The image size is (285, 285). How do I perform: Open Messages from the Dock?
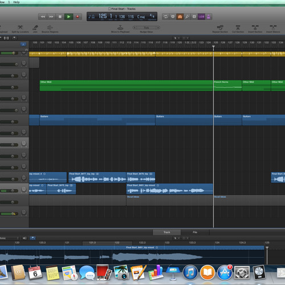coord(87,273)
